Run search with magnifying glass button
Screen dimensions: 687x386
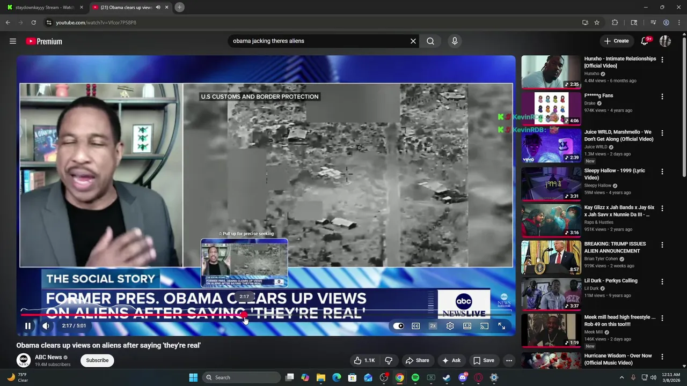point(430,41)
